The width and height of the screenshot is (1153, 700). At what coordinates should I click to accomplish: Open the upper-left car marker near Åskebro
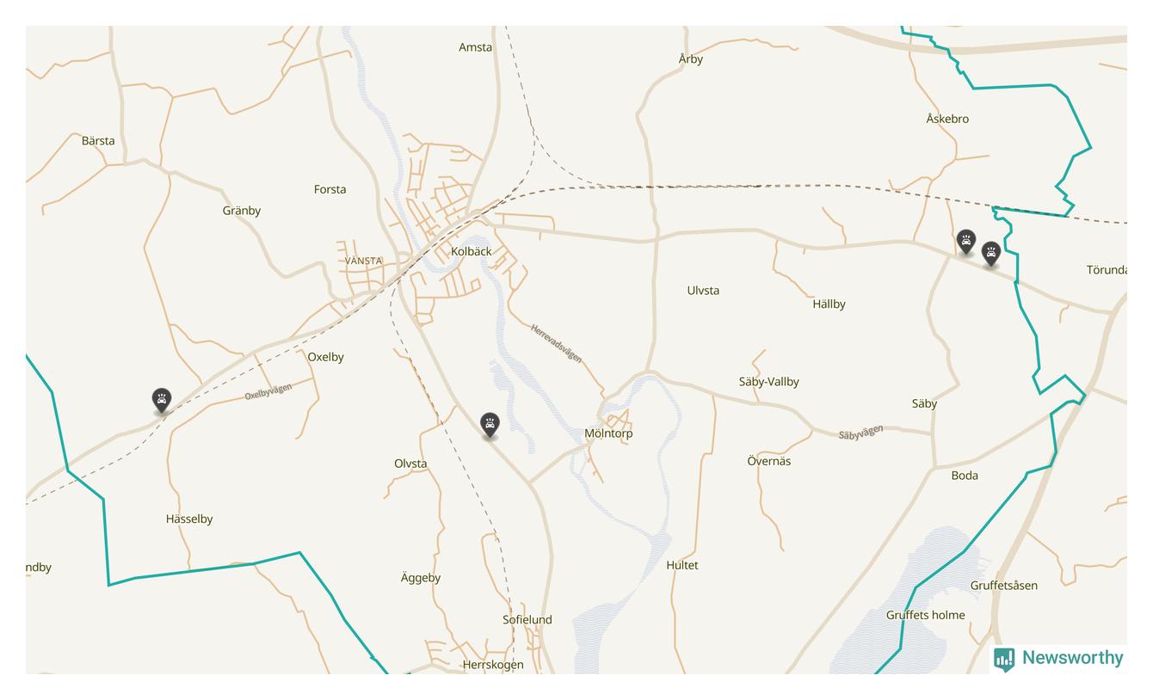[966, 242]
